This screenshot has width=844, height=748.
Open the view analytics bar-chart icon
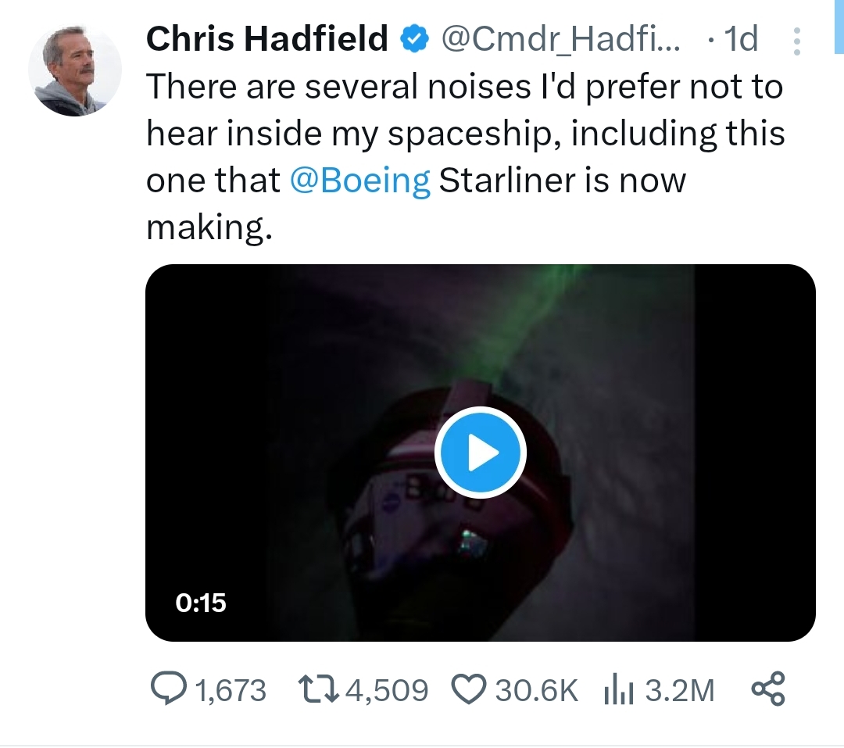click(618, 689)
